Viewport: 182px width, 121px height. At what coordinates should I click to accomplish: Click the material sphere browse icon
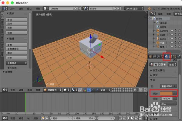[x=152, y=64]
